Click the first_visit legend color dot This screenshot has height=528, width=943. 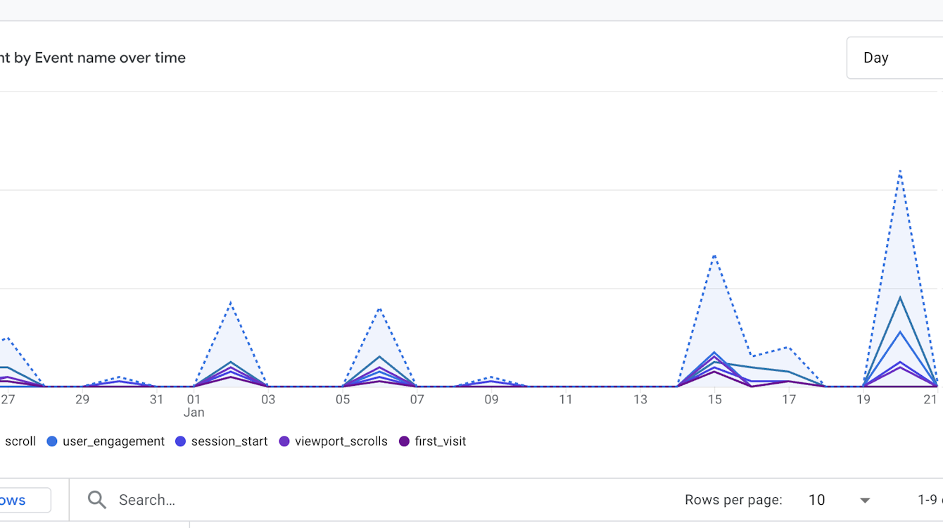point(404,441)
